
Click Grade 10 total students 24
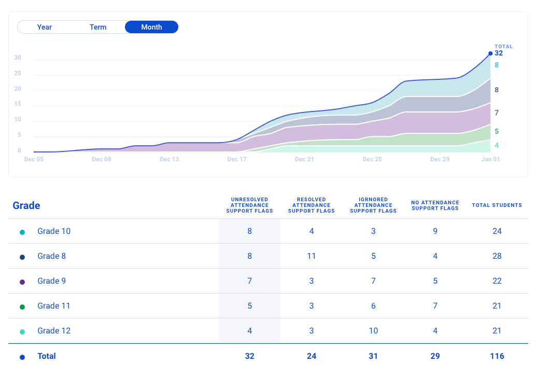click(497, 231)
